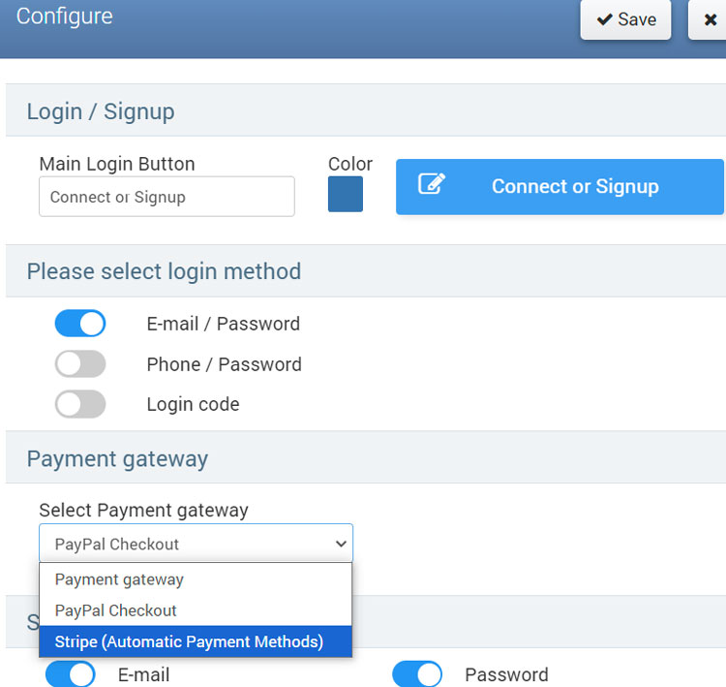Viewport: 726px width, 687px height.
Task: Select Stripe (Automatic Payment Methods) option
Action: (189, 641)
